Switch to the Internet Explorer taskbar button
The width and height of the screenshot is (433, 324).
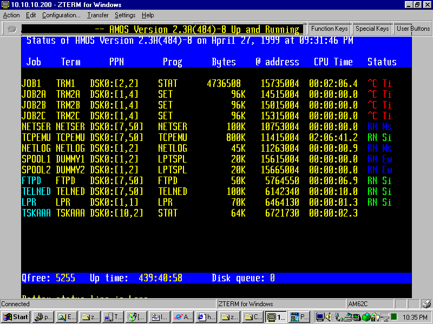click(x=205, y=317)
